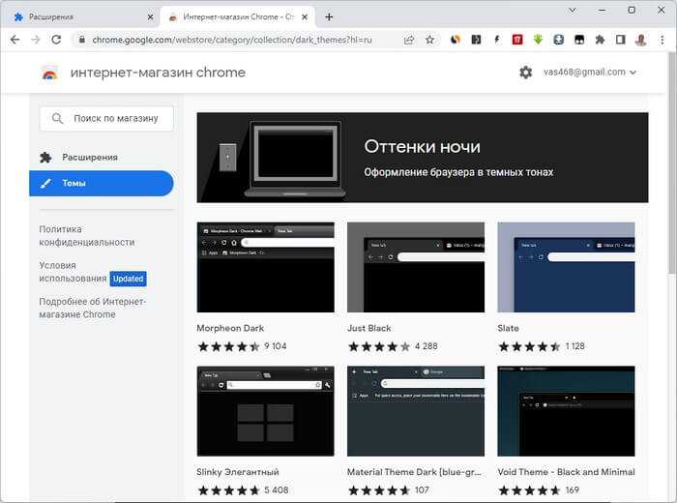Screen dimensions: 677x503
Task: Open the Void Theme preview thumbnail
Action: point(566,411)
